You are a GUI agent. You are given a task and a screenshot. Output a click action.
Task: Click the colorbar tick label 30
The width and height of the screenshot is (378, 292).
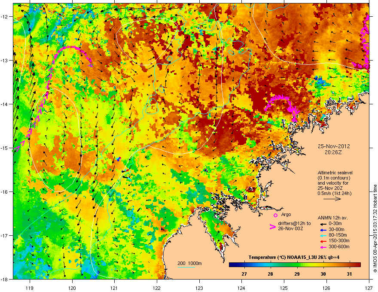tap(323, 274)
